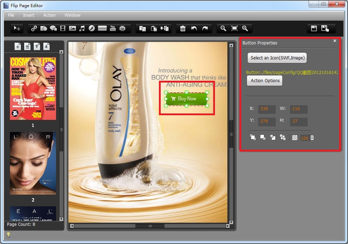Screen dimensions: 348x244
Task: Copy the selected object
Action: 143,28
